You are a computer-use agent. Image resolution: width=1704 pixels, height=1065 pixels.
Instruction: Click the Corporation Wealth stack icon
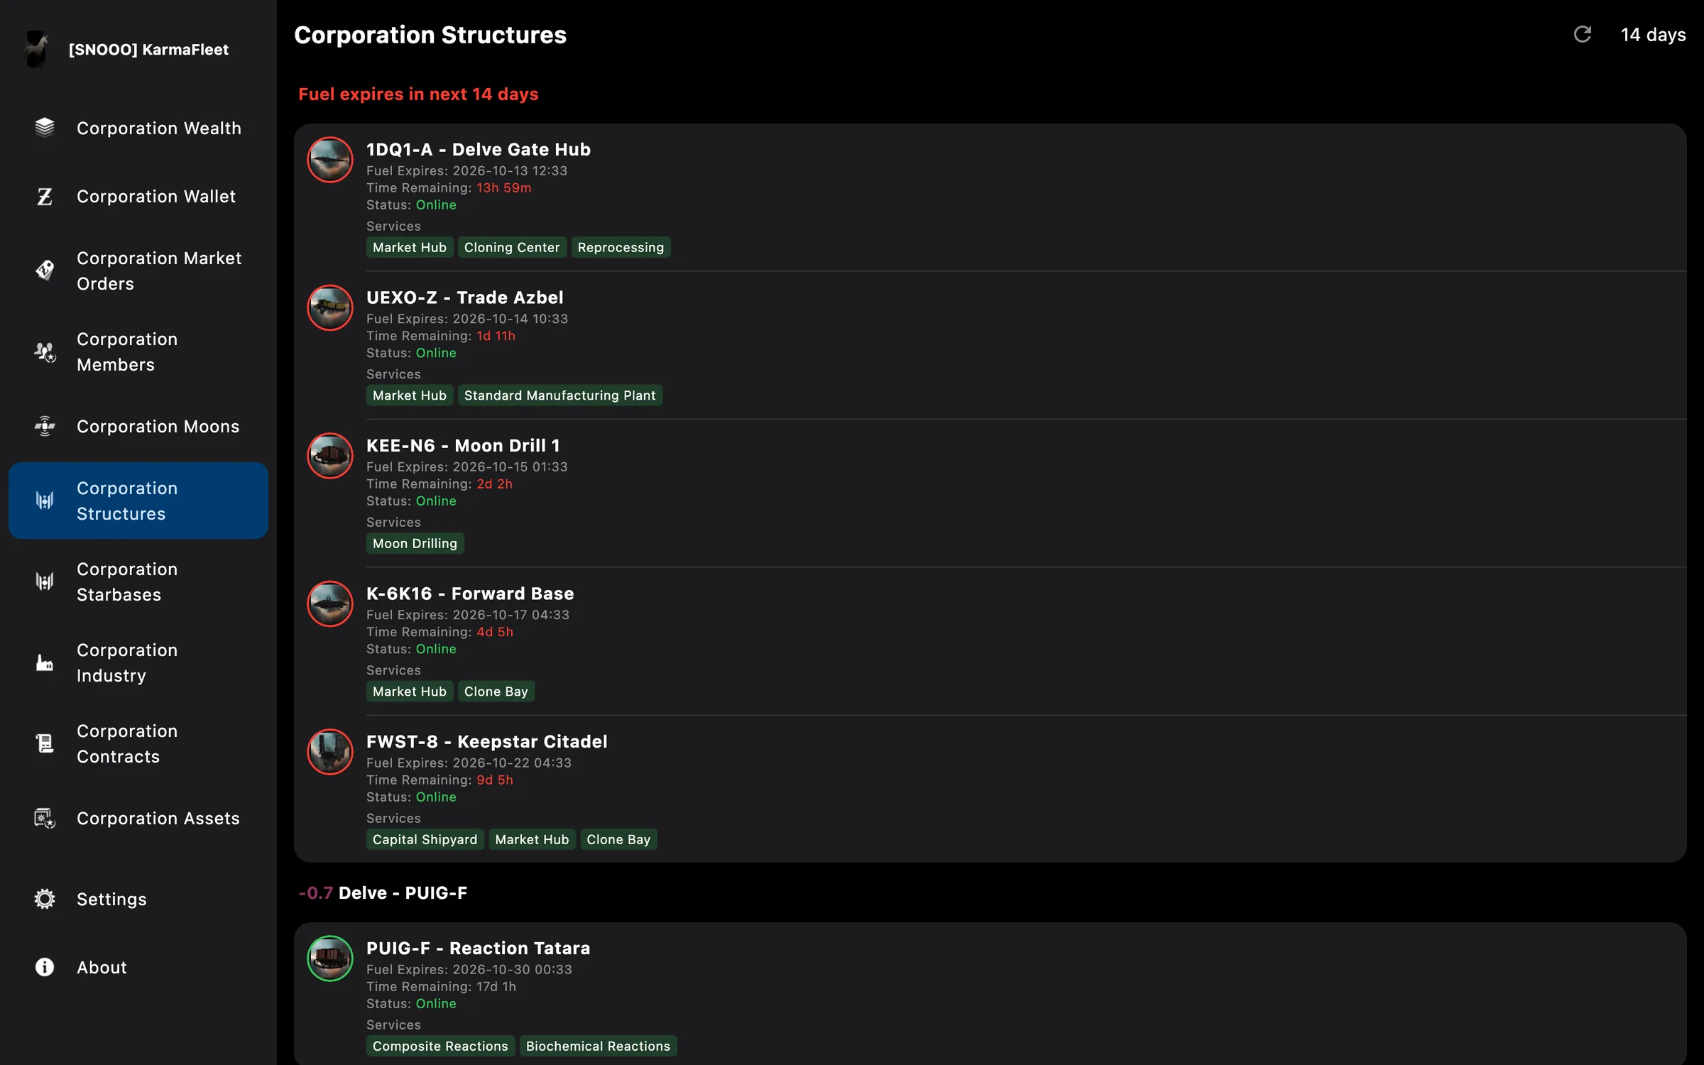[x=45, y=128]
